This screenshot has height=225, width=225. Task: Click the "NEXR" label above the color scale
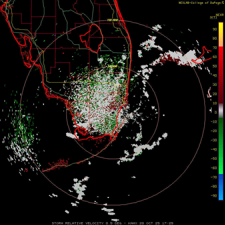pos(220,15)
